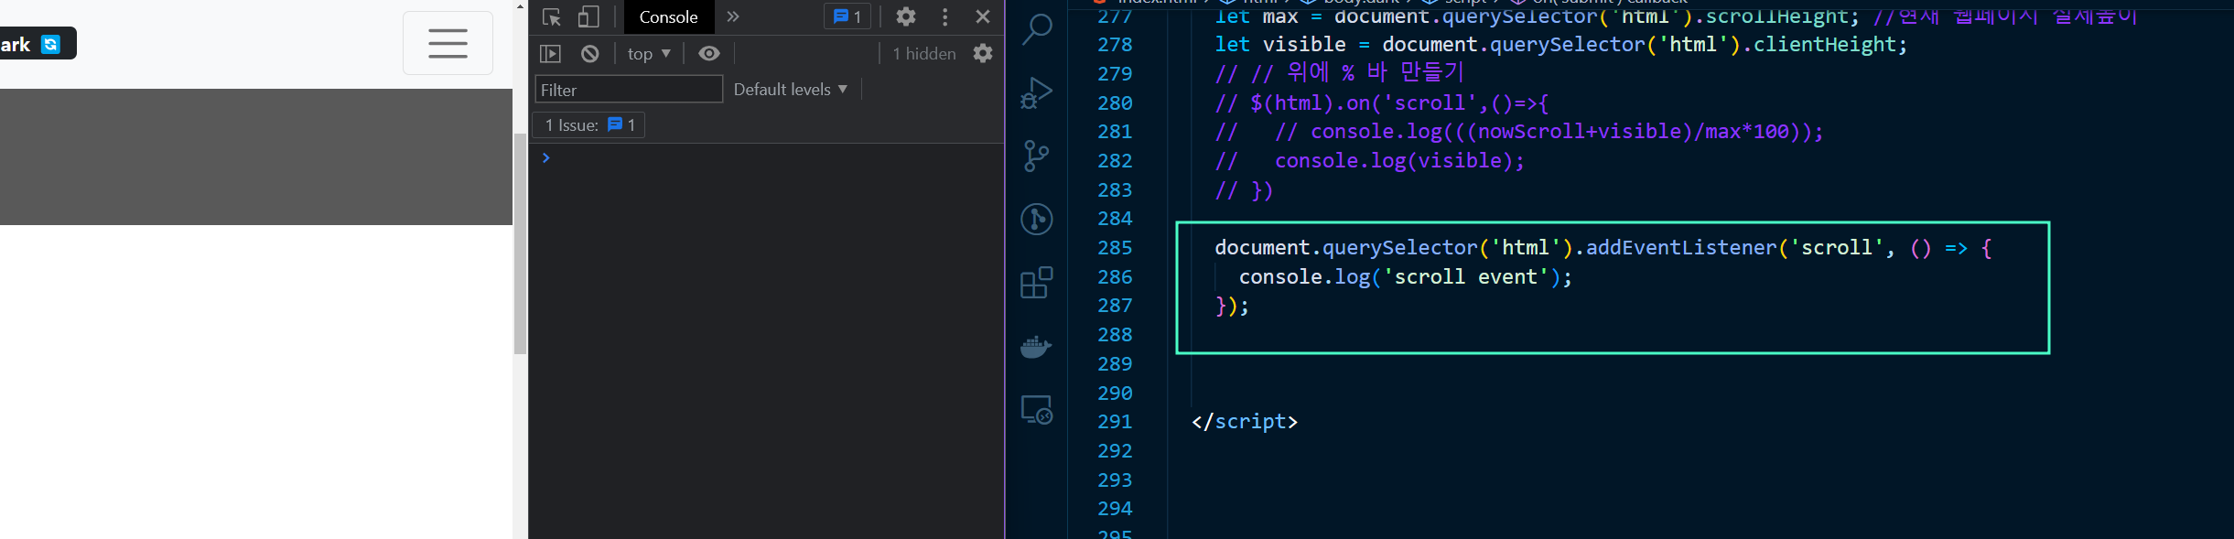Open Remote Explorer sidebar view
This screenshot has height=539, width=2234.
(x=1036, y=409)
